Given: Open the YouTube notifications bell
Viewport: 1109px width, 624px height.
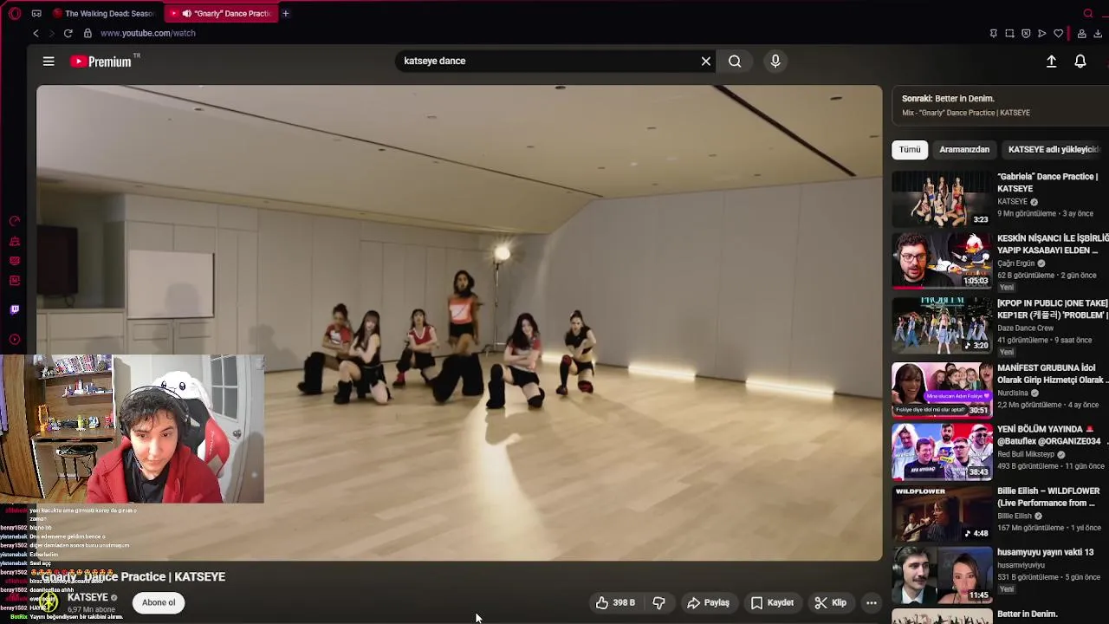Looking at the screenshot, I should pyautogui.click(x=1080, y=62).
